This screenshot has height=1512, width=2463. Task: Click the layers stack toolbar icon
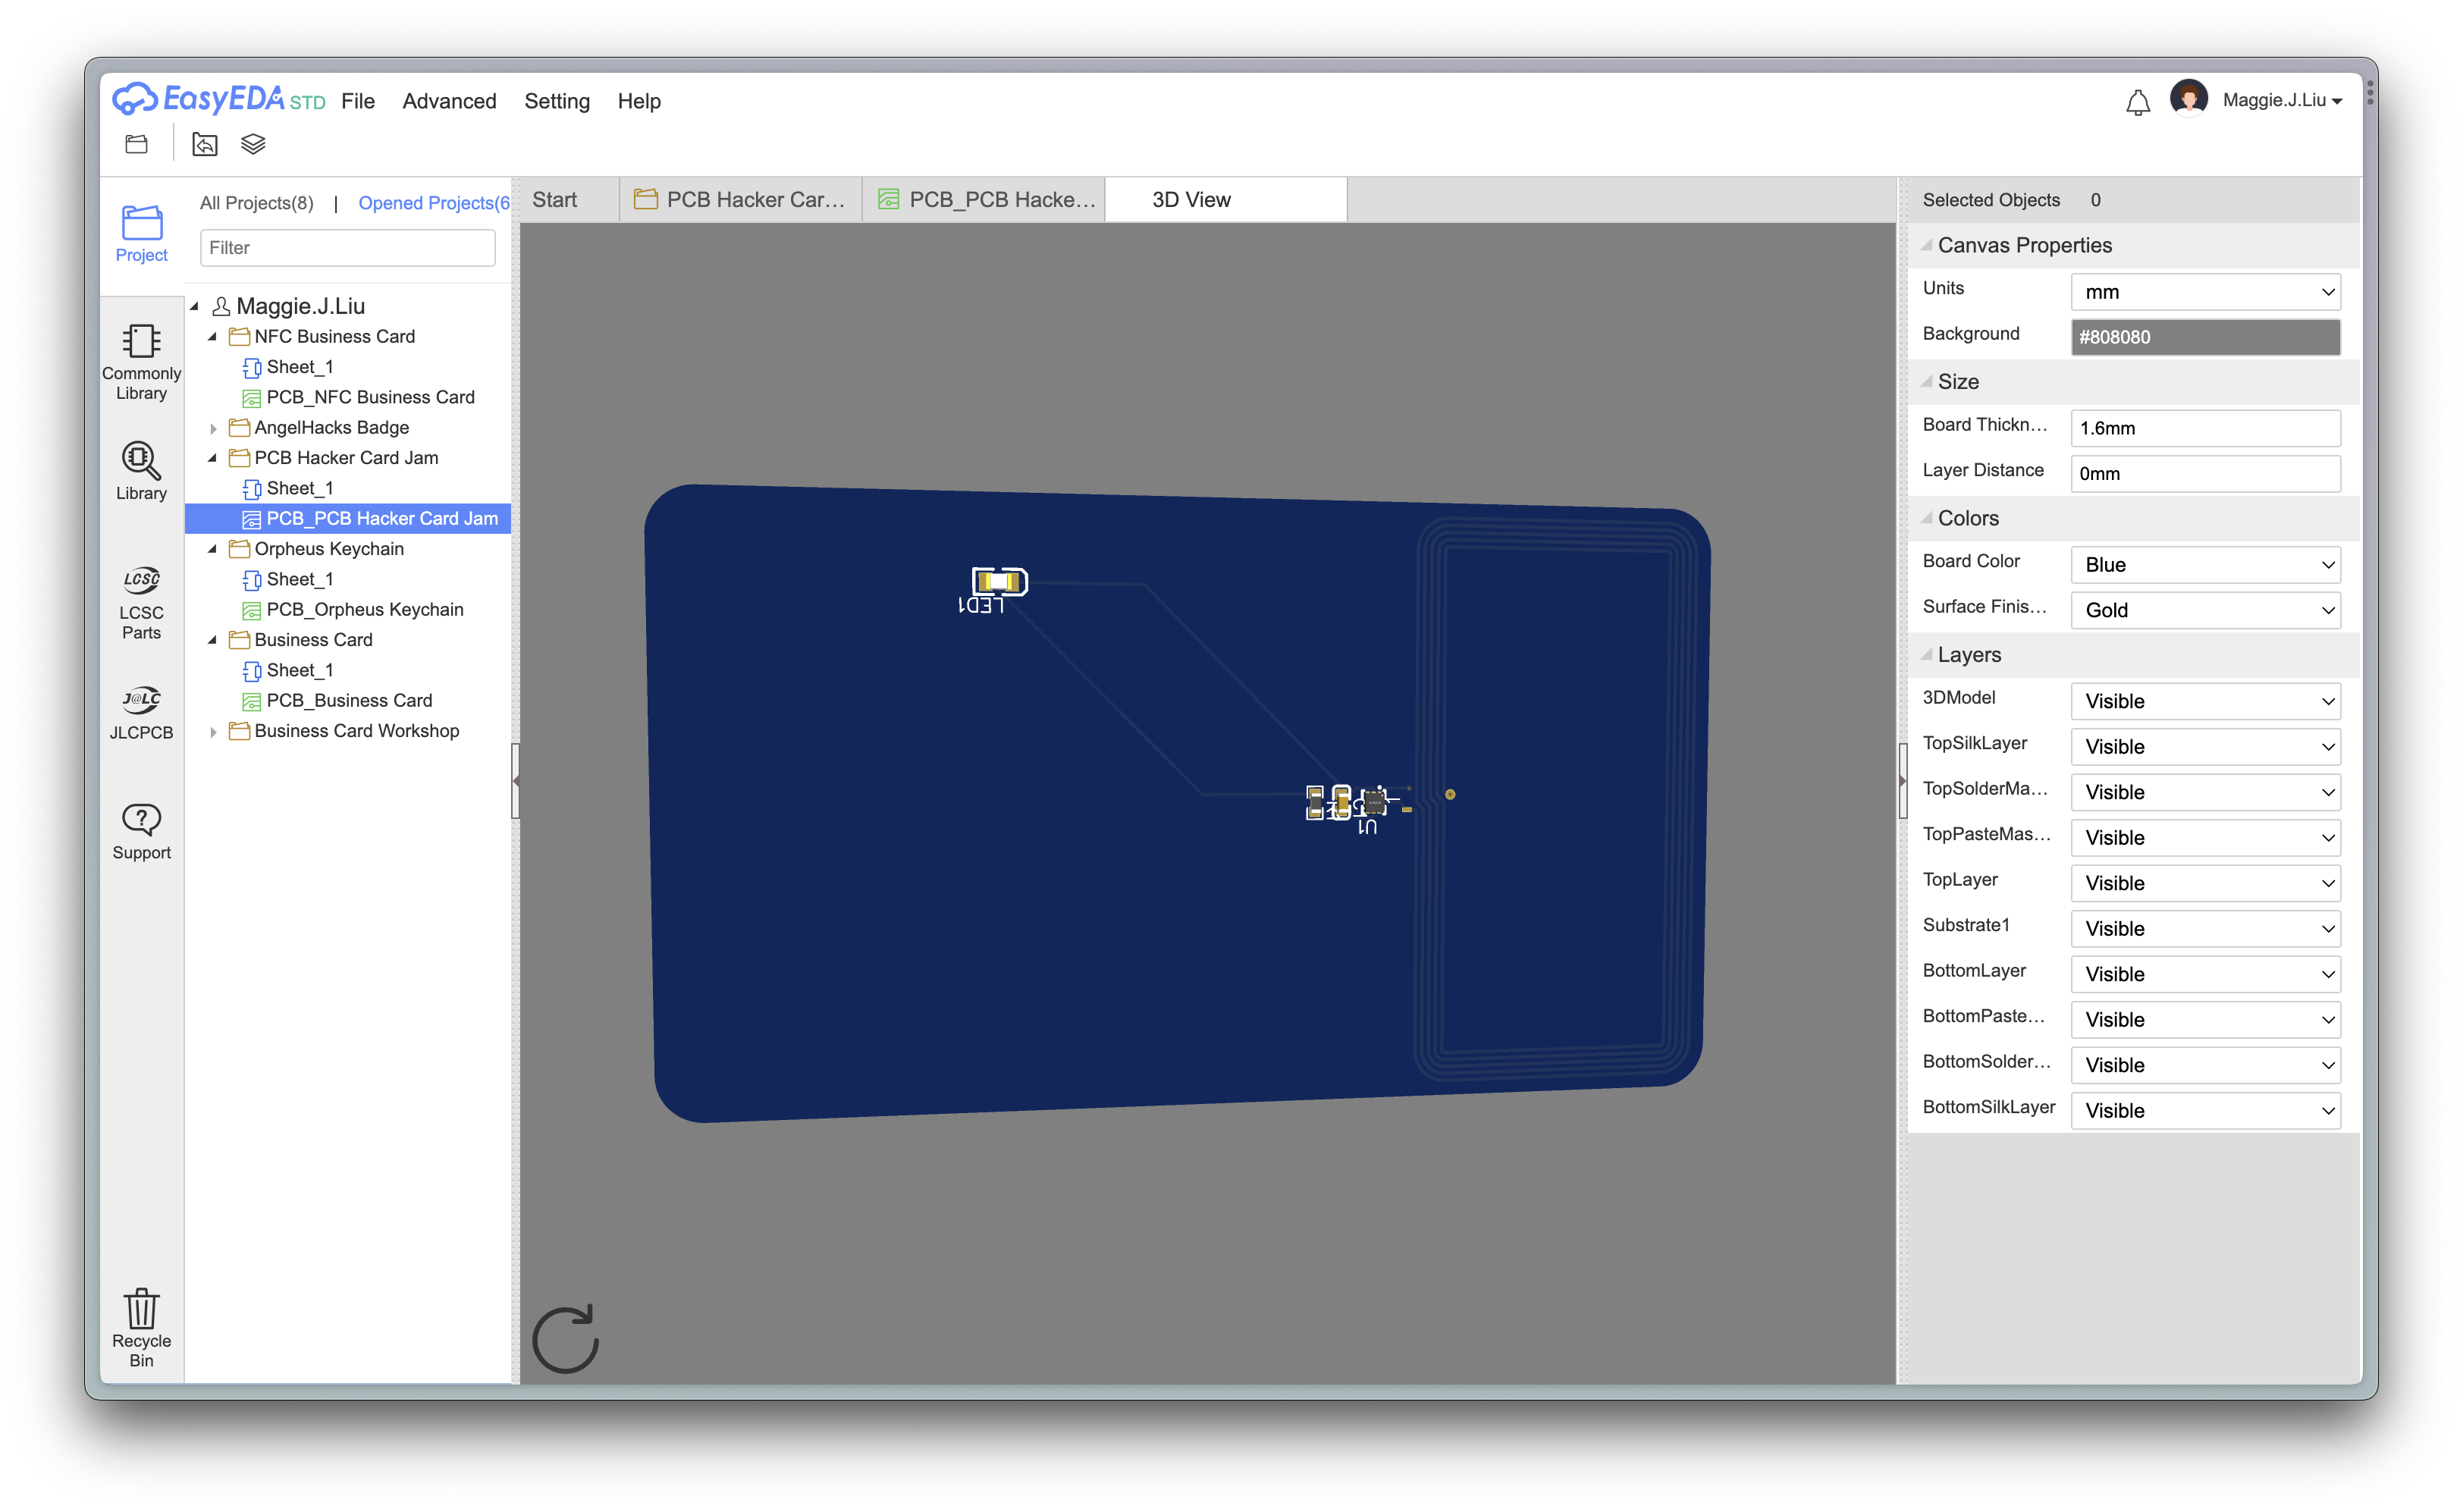(253, 144)
